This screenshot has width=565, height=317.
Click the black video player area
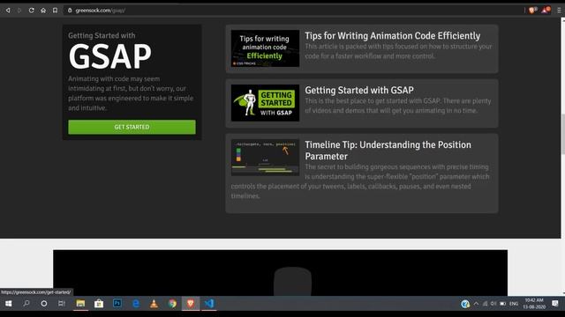(281, 273)
